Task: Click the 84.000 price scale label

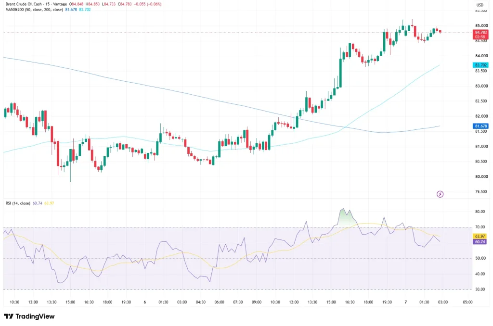Action: [481, 56]
